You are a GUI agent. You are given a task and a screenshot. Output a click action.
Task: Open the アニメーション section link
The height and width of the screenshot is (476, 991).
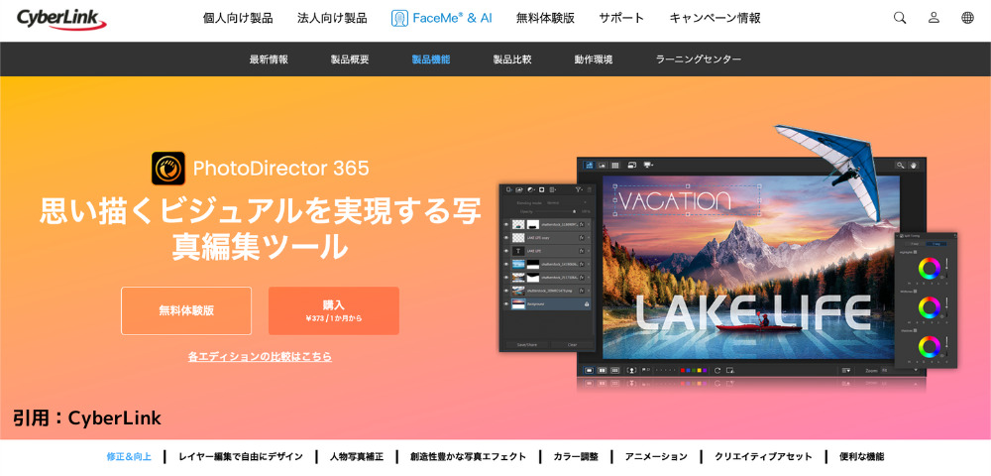(x=656, y=456)
